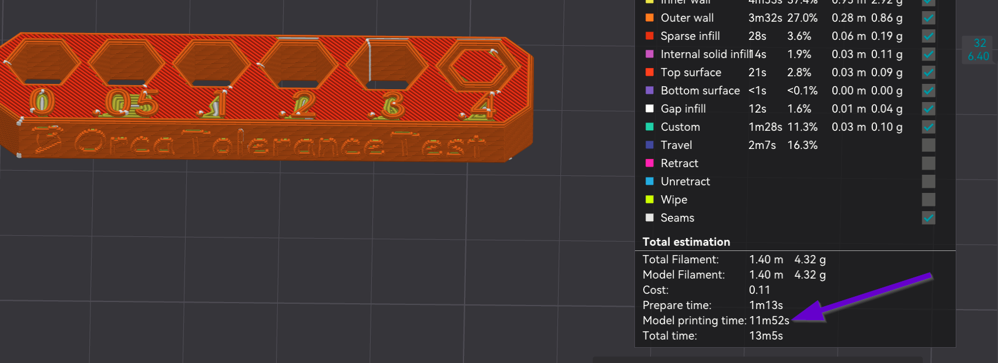Select the Travel row label

click(676, 145)
